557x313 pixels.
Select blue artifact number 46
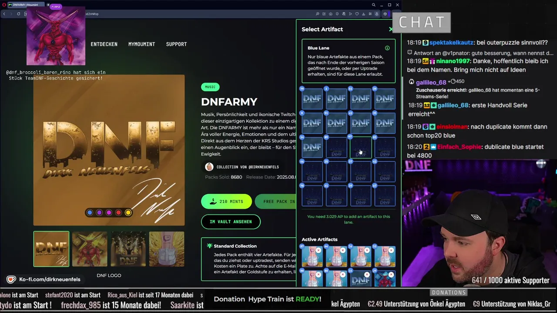click(312, 172)
